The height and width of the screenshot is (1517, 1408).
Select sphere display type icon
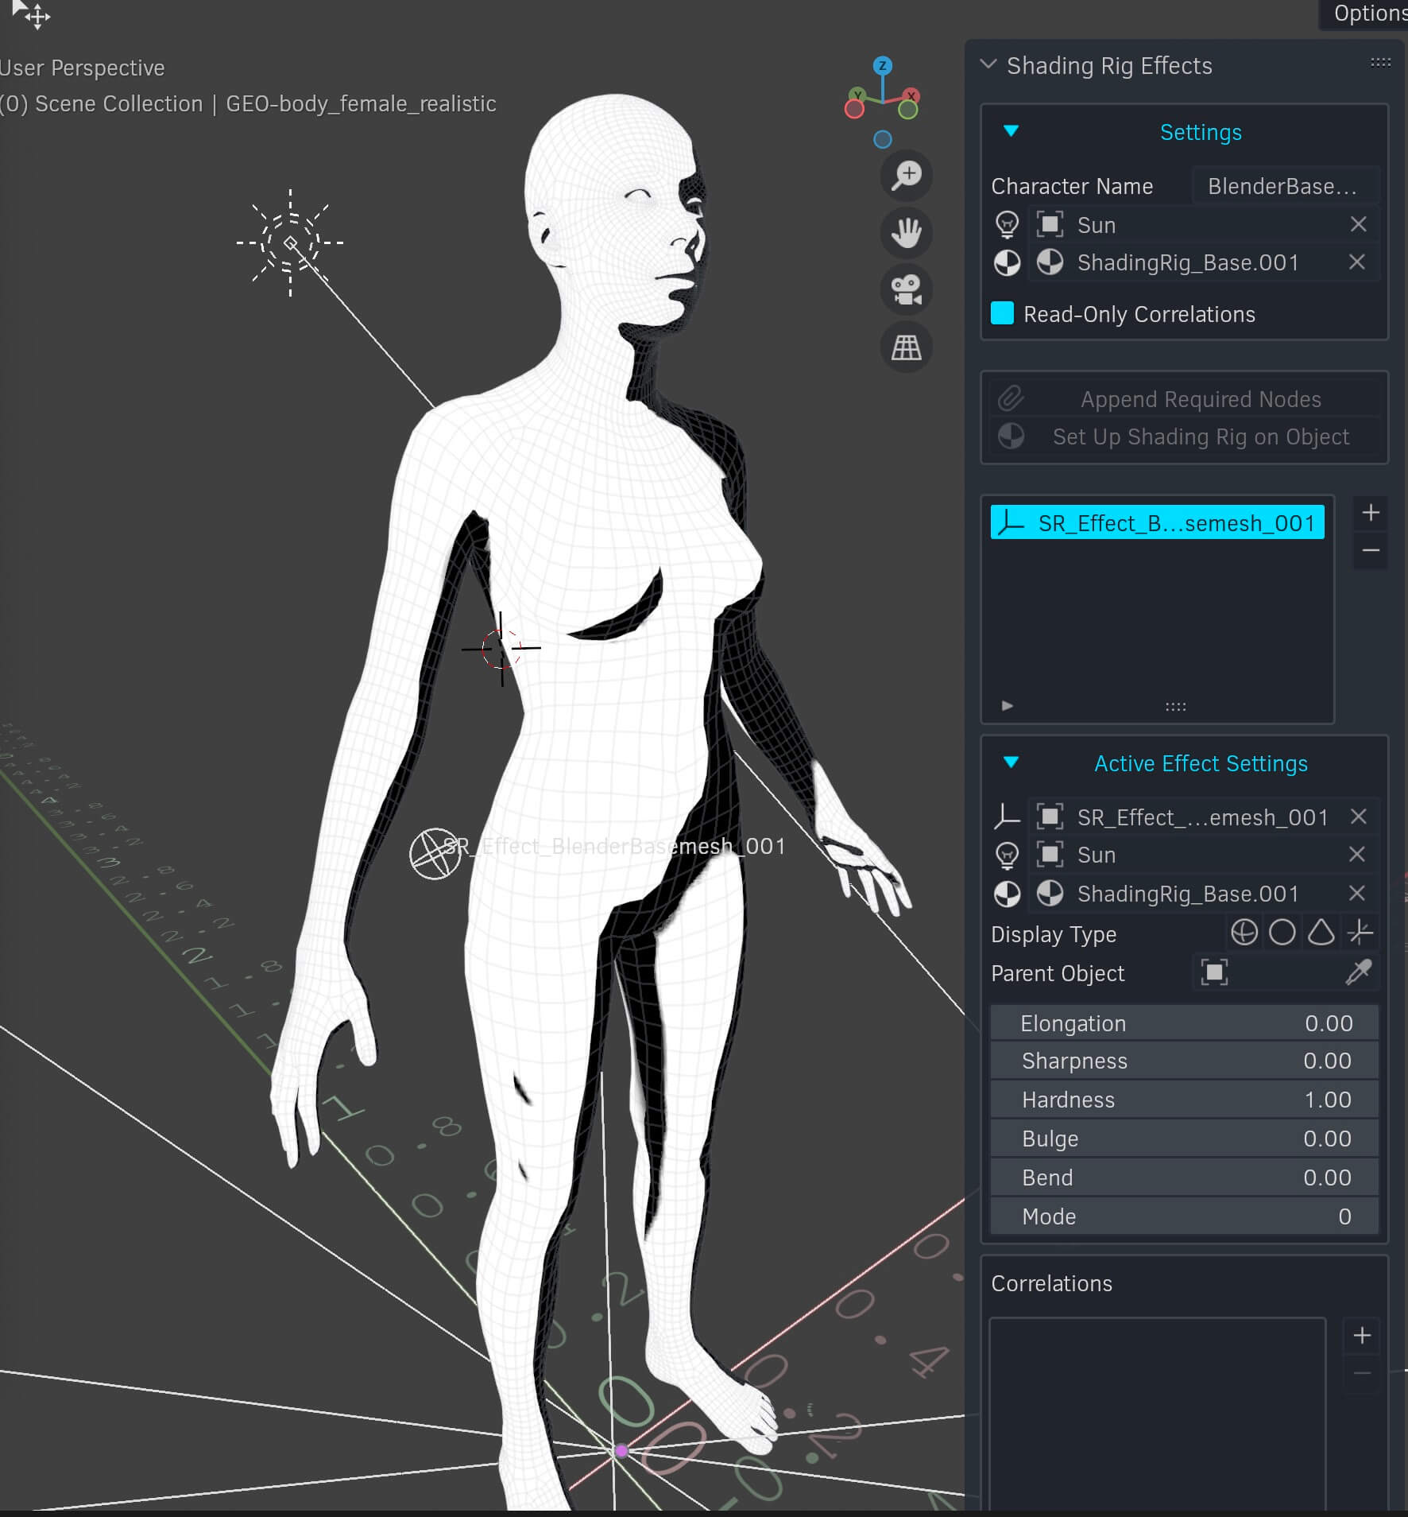tap(1282, 932)
